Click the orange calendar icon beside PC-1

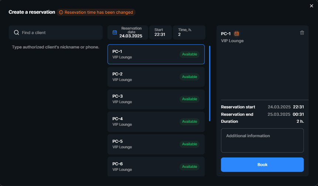237,34
